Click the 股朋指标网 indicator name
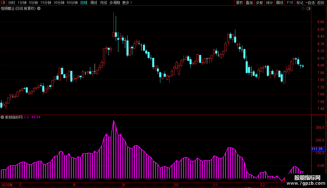 tap(14, 117)
